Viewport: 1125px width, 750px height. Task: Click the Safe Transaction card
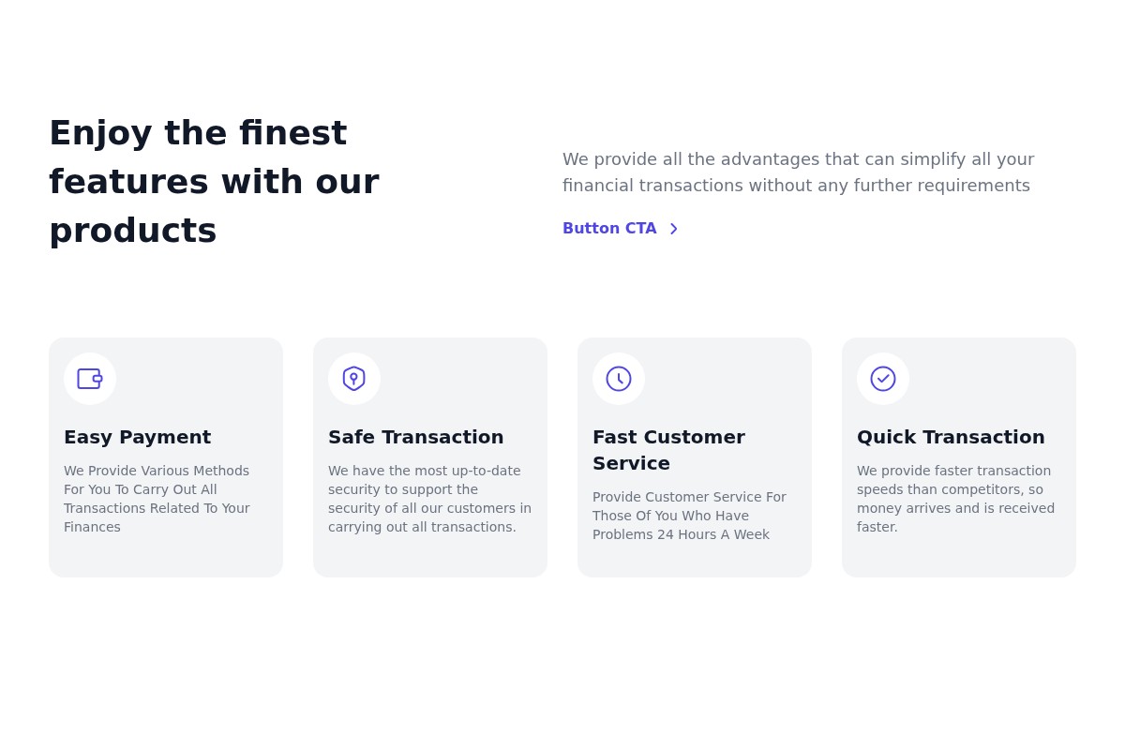[430, 457]
